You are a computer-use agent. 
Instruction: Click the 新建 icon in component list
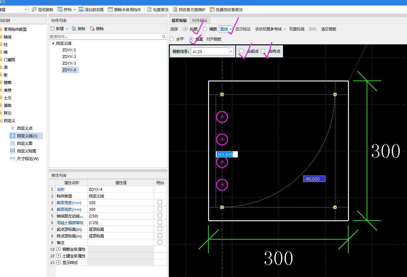click(x=52, y=29)
